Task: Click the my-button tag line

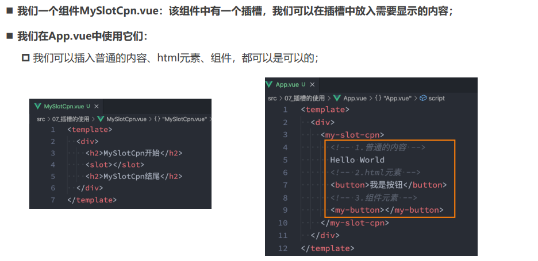Action: click(x=387, y=210)
